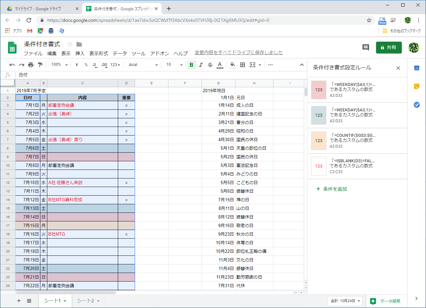The image size is (426, 308).
Task: Move document using the folder icon
Action: pos(79,44)
